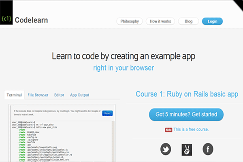
Task: Select the Terminal tab
Action: (14, 95)
